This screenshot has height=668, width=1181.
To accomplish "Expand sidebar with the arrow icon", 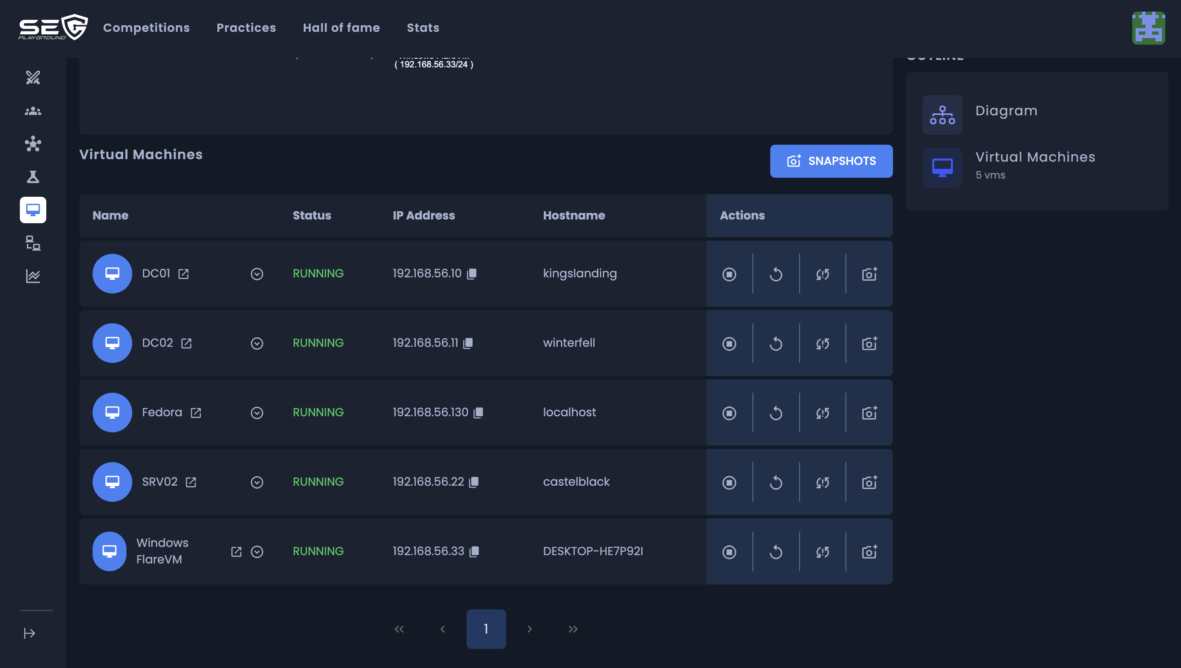I will click(29, 633).
